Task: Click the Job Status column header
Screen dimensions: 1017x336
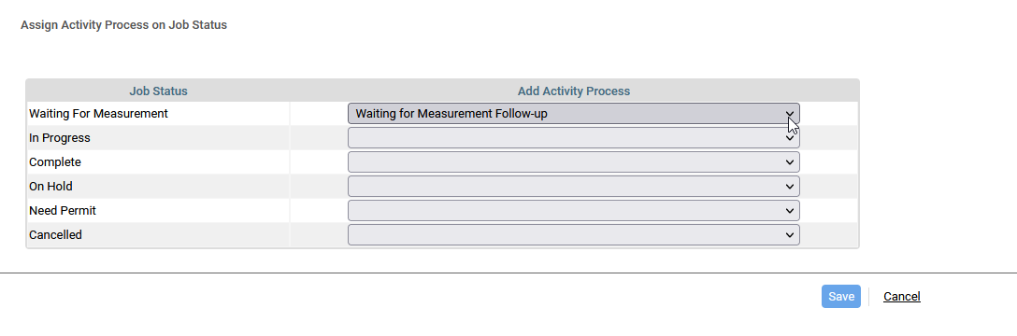Action: pyautogui.click(x=158, y=91)
